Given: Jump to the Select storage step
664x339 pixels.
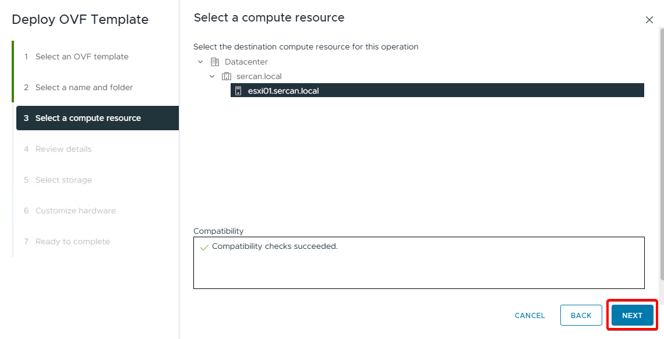Looking at the screenshot, I should click(63, 180).
